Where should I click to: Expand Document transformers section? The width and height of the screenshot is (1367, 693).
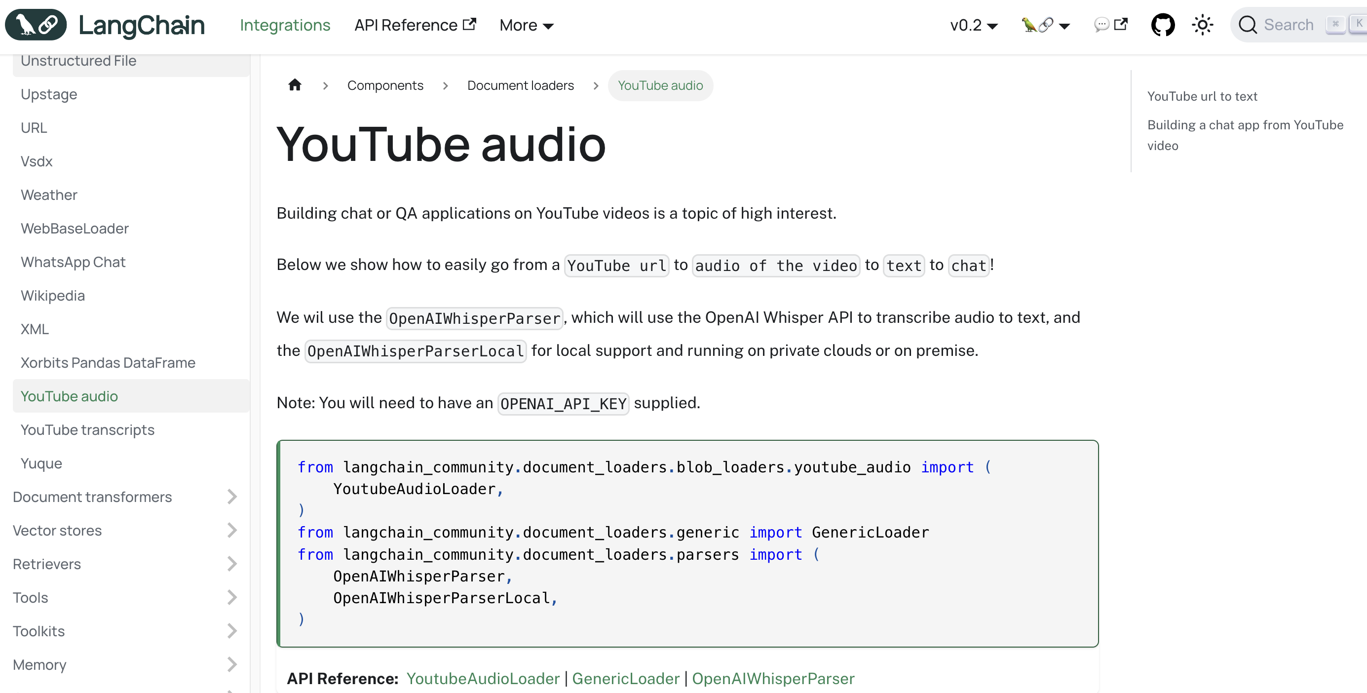click(x=231, y=497)
